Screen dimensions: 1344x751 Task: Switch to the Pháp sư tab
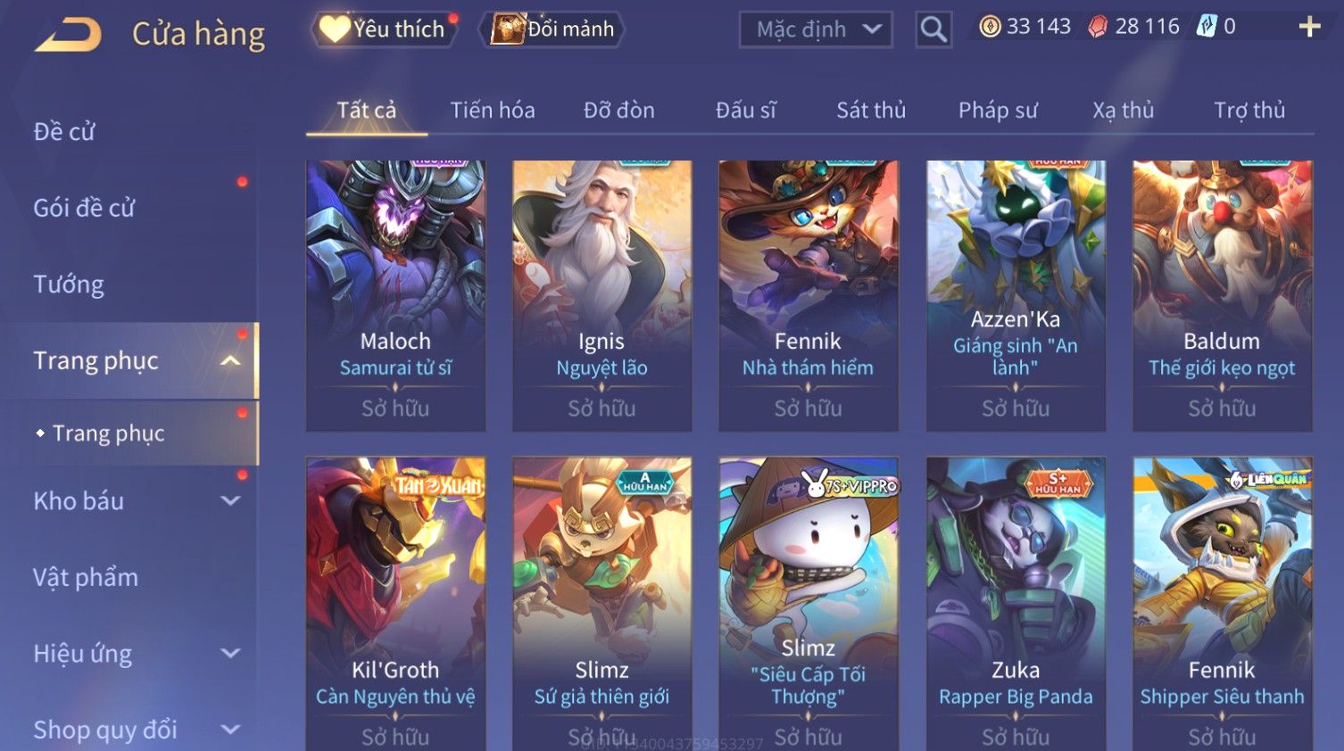coord(998,111)
